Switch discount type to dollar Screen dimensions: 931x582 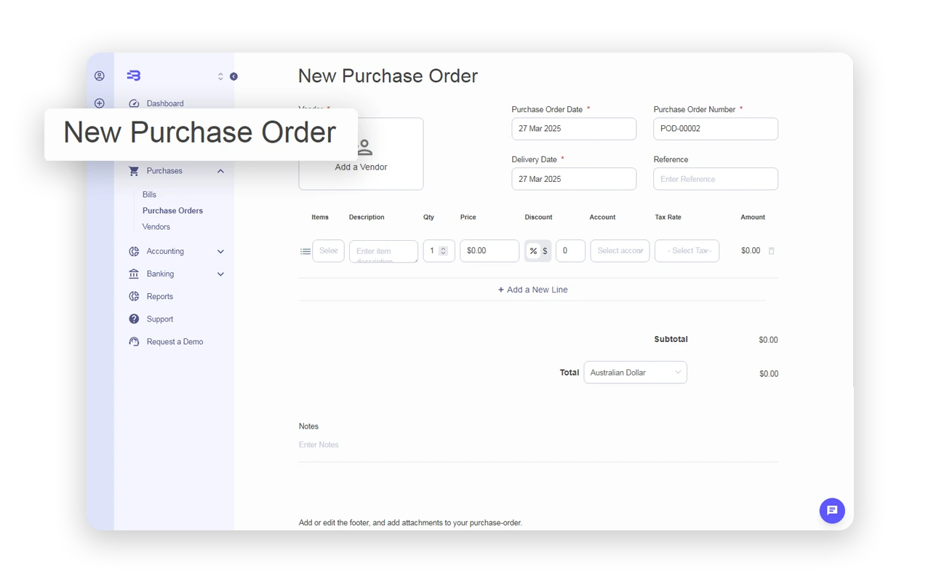(545, 251)
